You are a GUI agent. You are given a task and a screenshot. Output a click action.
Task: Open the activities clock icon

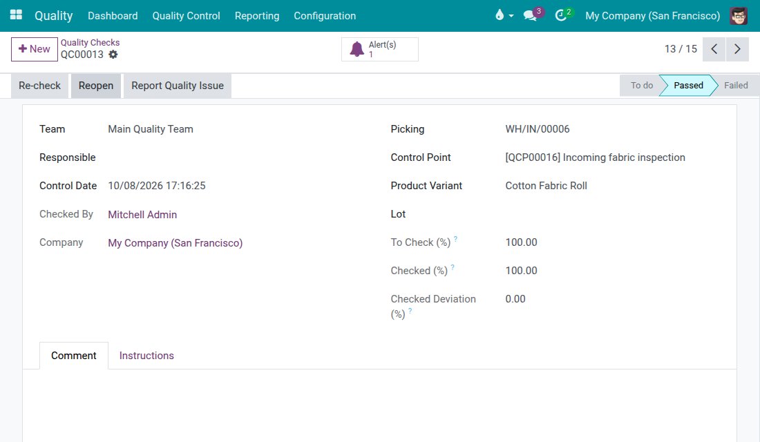[561, 15]
